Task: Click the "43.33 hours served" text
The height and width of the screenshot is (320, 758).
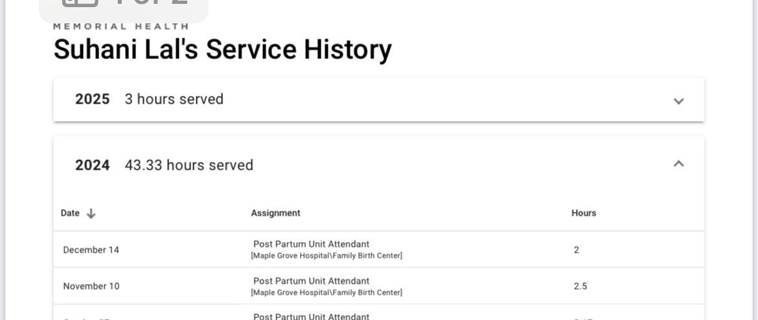Action: pyautogui.click(x=189, y=165)
